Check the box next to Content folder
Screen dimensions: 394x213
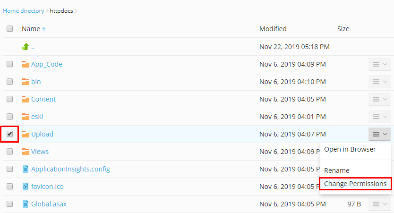[x=9, y=99]
